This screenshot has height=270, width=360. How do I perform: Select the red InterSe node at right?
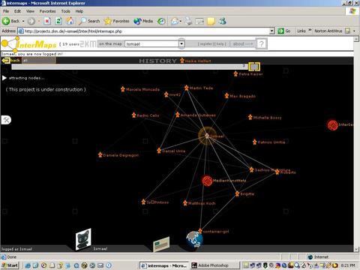coord(333,125)
